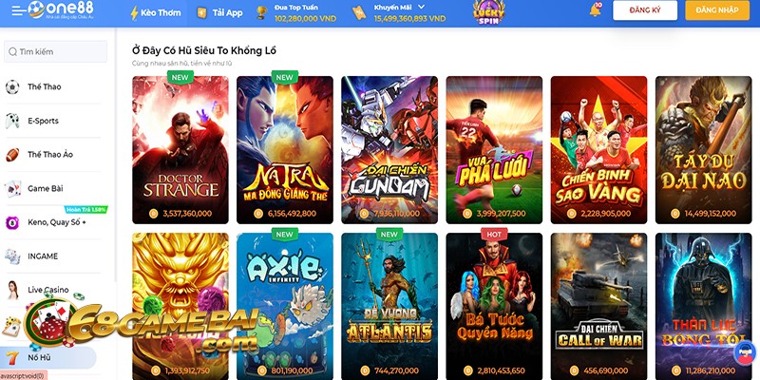Image resolution: width=760 pixels, height=380 pixels.
Task: Open the chat support bubble icon
Action: (x=745, y=352)
